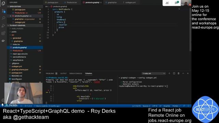Open graphql.tsx inside the generated folder

tap(18, 41)
